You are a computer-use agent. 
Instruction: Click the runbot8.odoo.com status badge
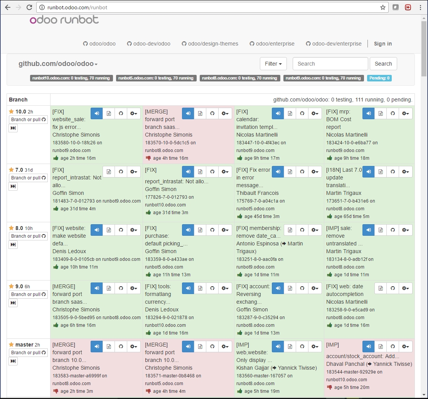(240, 78)
